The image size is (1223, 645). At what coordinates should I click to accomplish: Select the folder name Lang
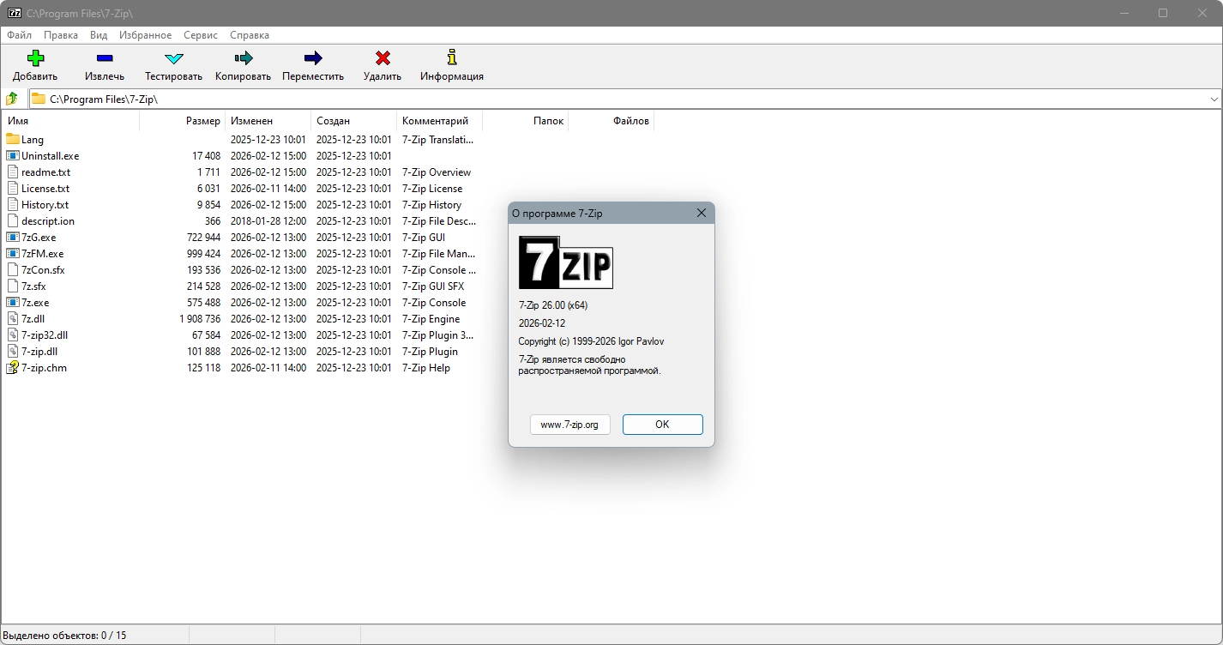(x=33, y=140)
